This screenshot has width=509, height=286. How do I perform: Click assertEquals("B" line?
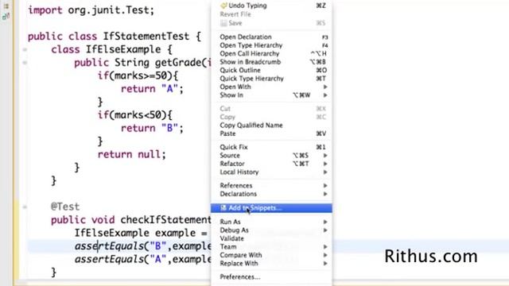click(x=143, y=246)
